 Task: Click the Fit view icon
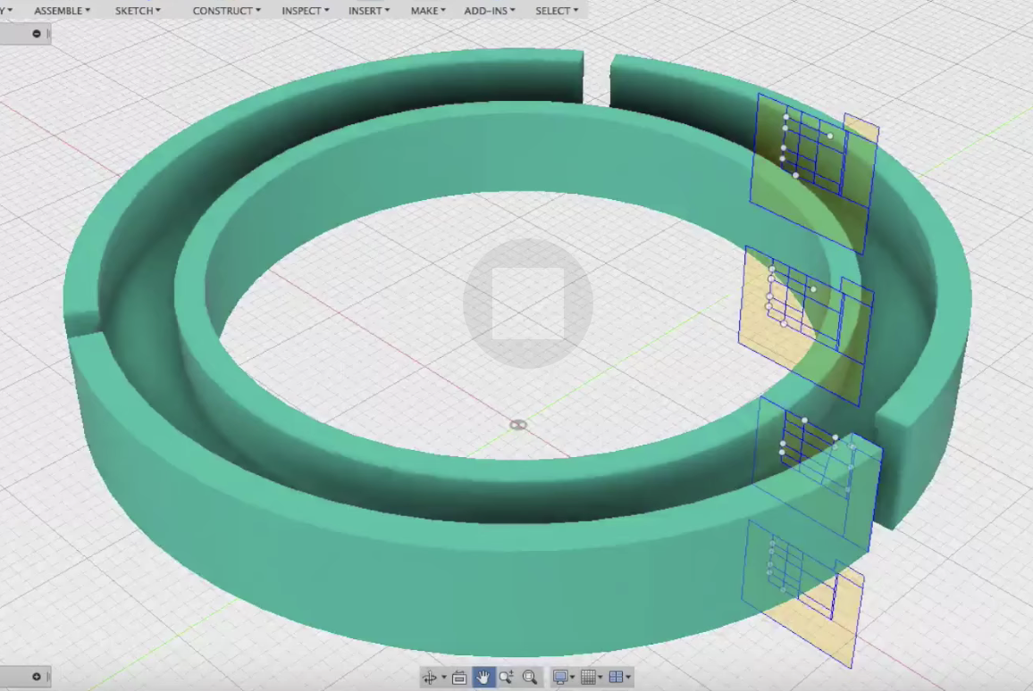click(x=529, y=677)
